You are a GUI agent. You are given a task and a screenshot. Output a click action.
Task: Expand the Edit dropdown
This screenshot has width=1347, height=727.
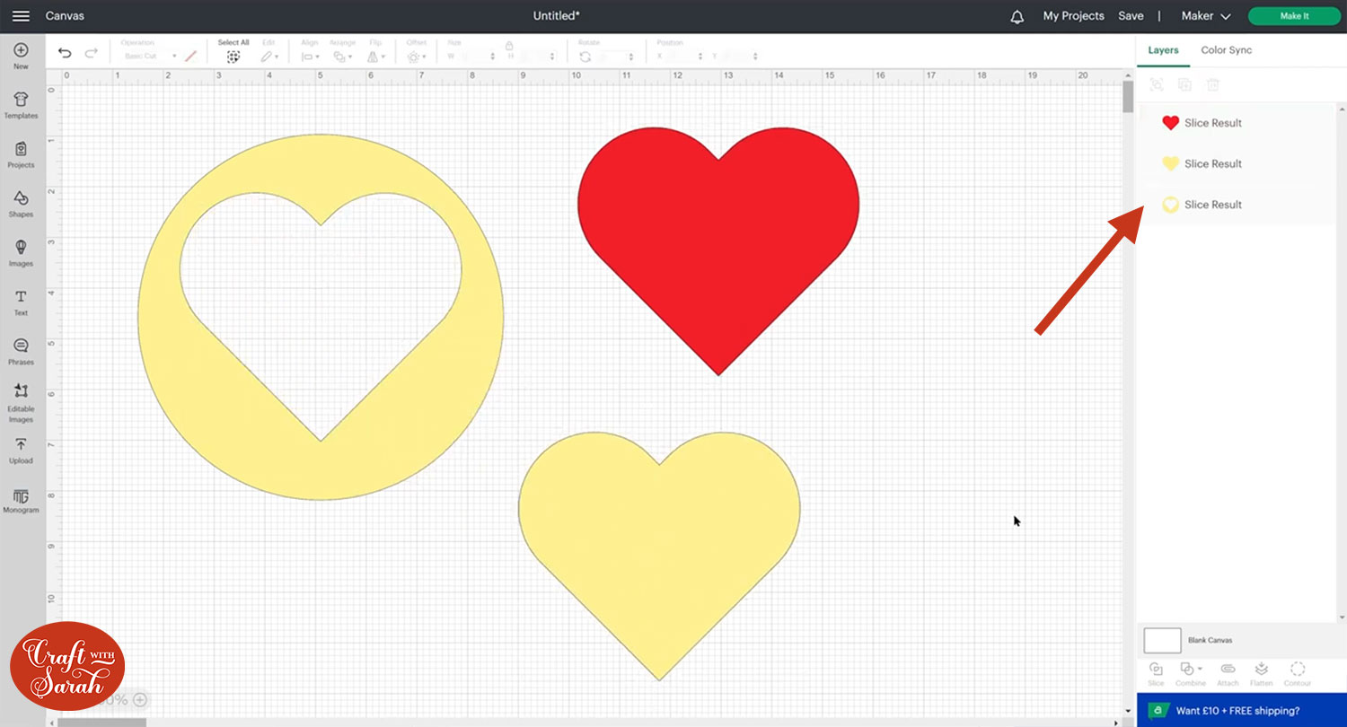pyautogui.click(x=269, y=52)
